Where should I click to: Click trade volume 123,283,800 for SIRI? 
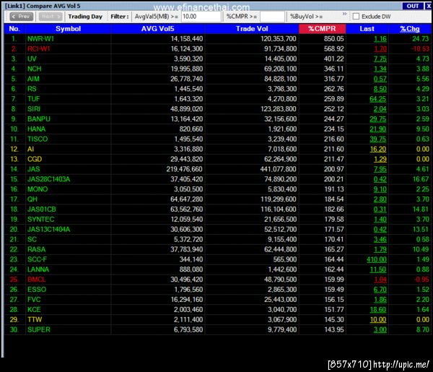click(x=279, y=109)
